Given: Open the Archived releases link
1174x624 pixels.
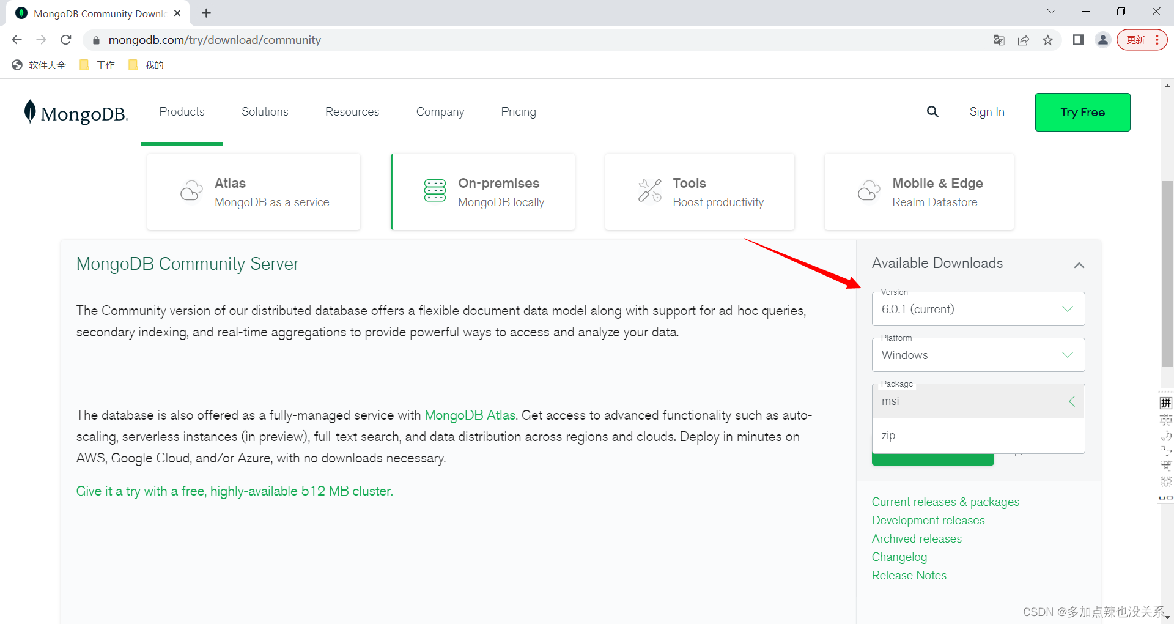Looking at the screenshot, I should tap(917, 539).
